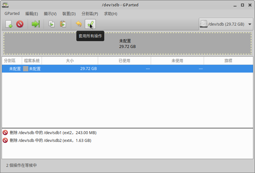This screenshot has width=255, height=173.
Task: Click the 檔案系統 column header
Action: pos(32,61)
